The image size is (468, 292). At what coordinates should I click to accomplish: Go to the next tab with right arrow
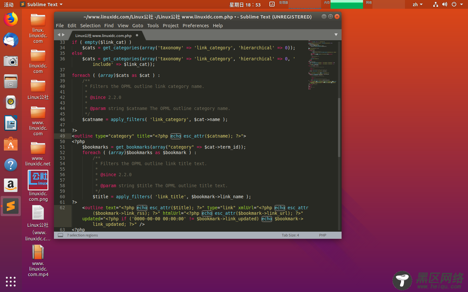(x=63, y=35)
